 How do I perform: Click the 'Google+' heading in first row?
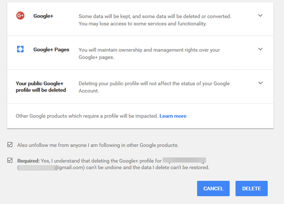(43, 16)
